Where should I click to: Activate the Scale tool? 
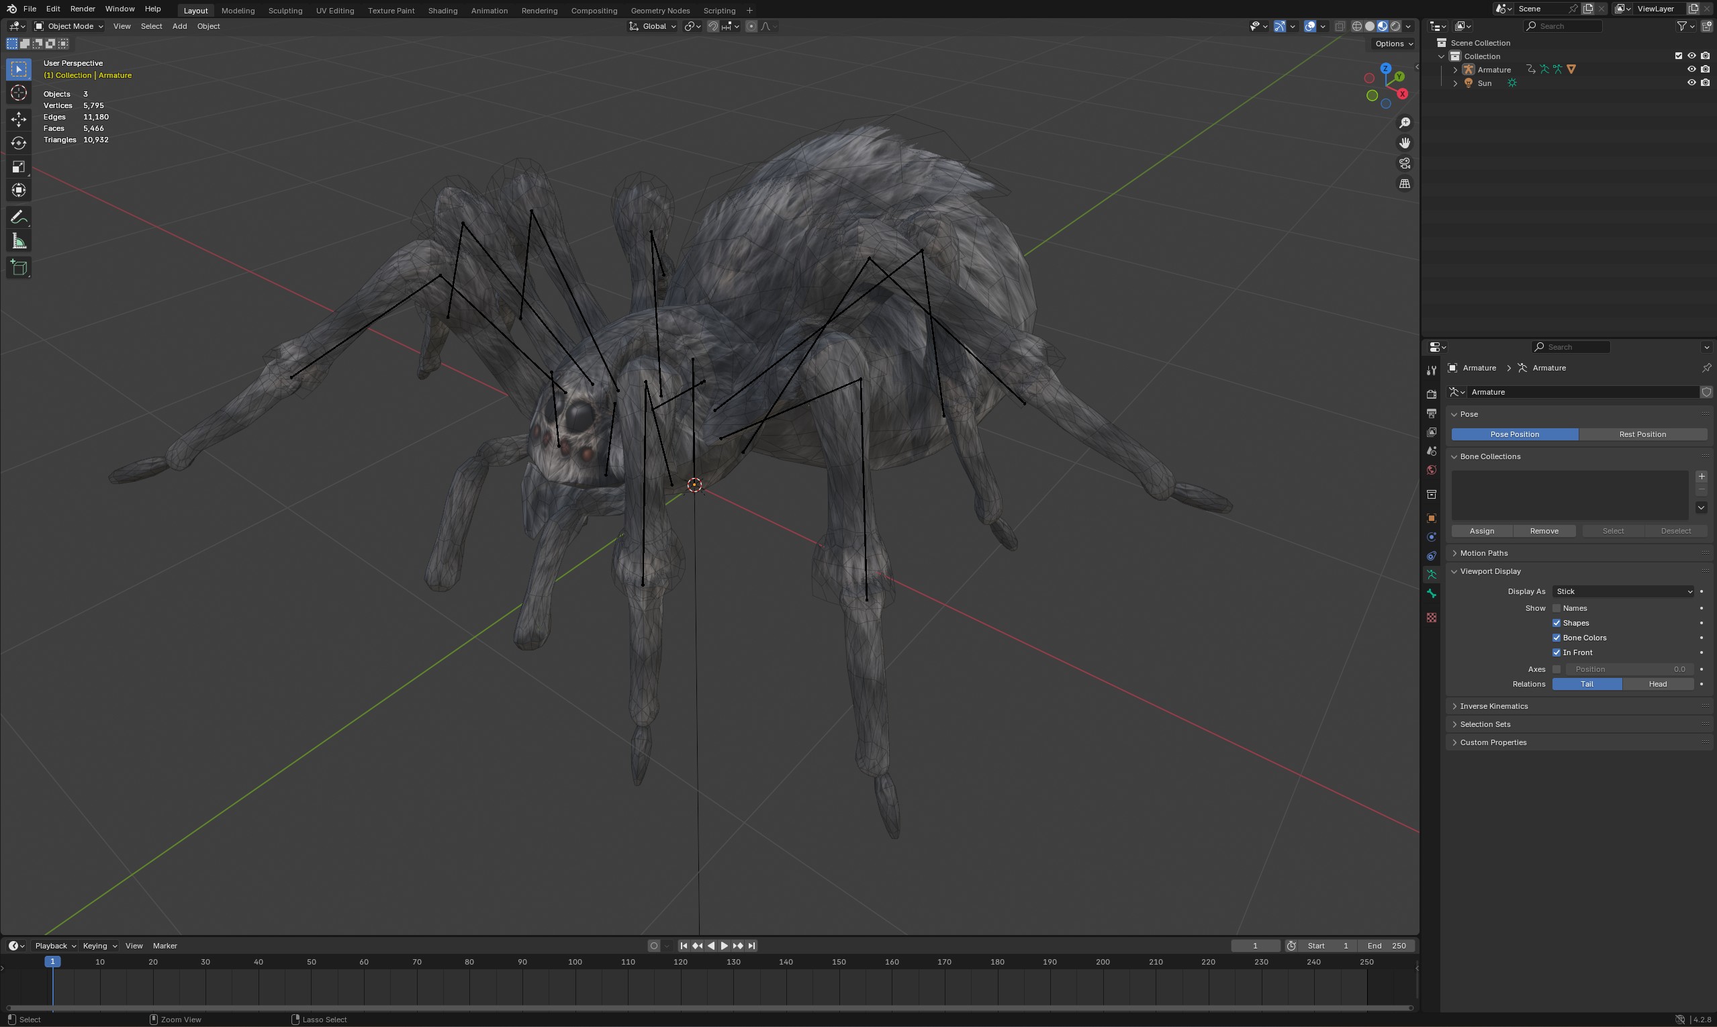coord(19,166)
